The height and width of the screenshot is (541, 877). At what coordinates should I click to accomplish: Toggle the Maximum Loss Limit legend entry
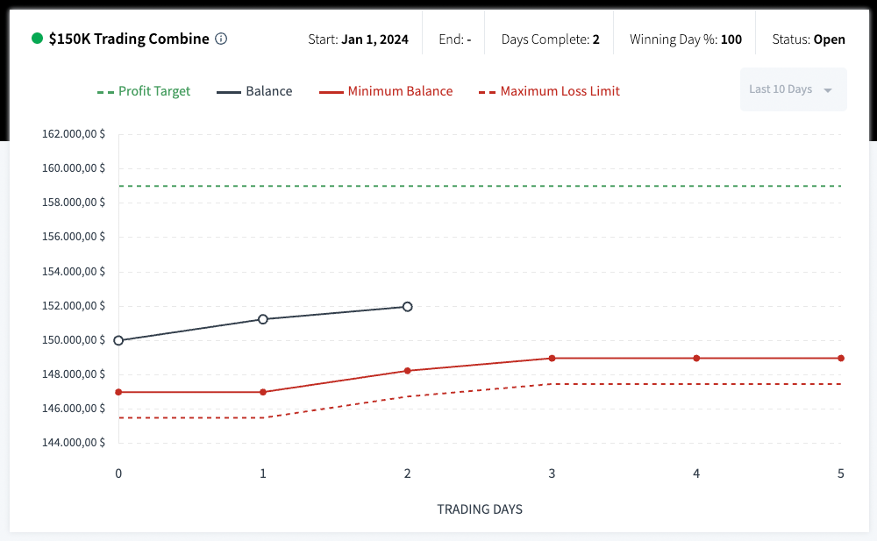pyautogui.click(x=550, y=91)
